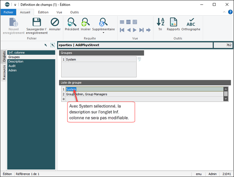234x177 pixels.
Task: Click the Annuler cancel icon
Action: [55, 22]
